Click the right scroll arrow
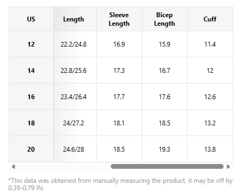The height and width of the screenshot is (194, 238). (x=228, y=167)
